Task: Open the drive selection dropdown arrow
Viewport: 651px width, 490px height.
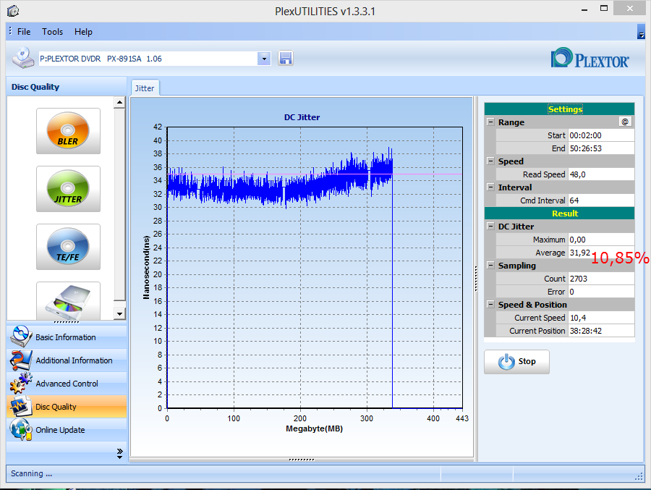Action: coord(264,59)
